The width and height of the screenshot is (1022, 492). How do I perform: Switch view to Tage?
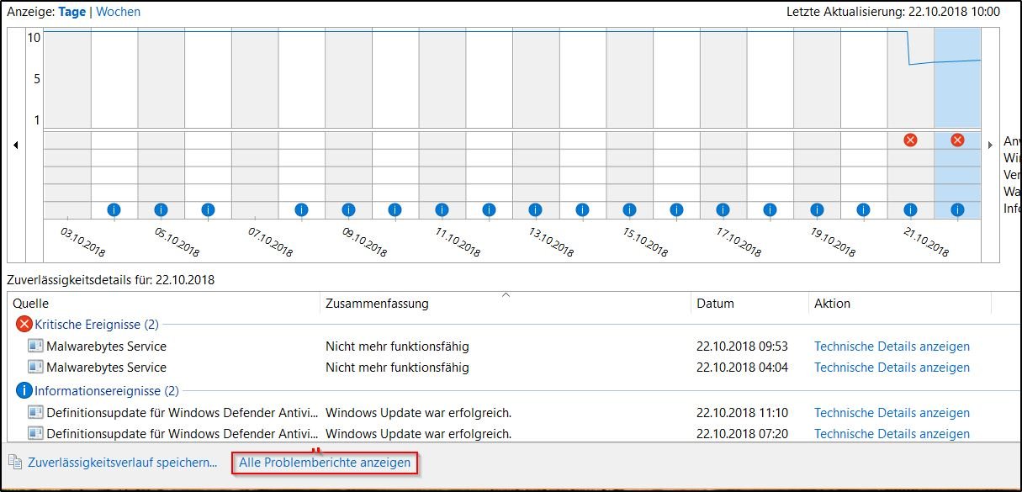point(71,12)
